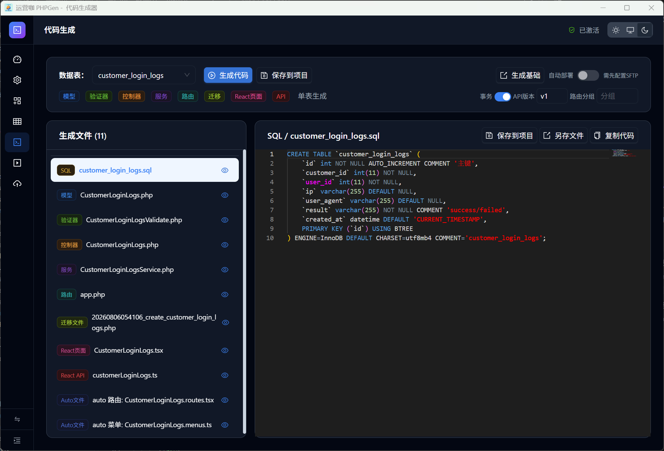Preview CustomerLoginLogs.routes.tsx with eye icon
Screen dimensions: 664x451
coord(225,400)
